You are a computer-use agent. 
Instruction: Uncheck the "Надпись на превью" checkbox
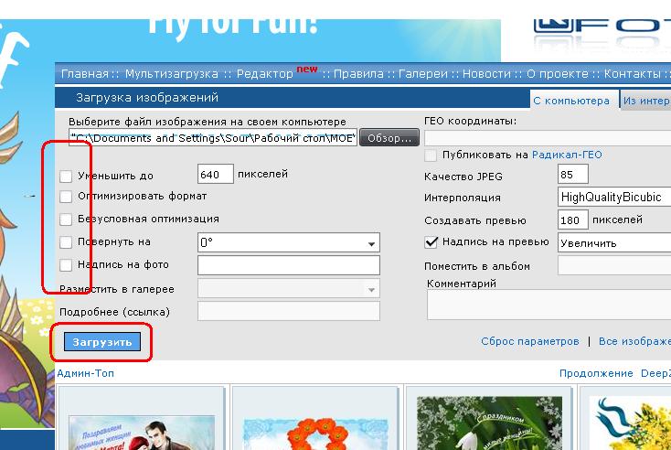(x=432, y=242)
